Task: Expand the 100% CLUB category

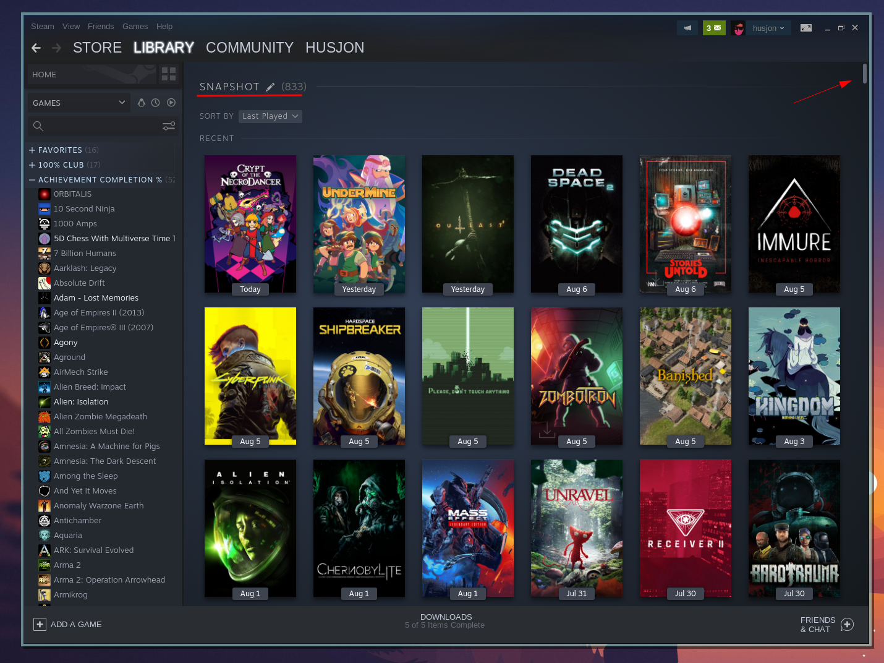Action: (x=32, y=165)
